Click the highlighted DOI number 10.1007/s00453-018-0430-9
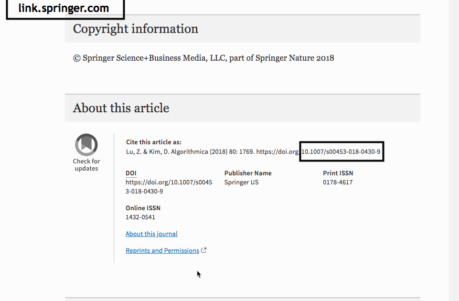 (342, 152)
